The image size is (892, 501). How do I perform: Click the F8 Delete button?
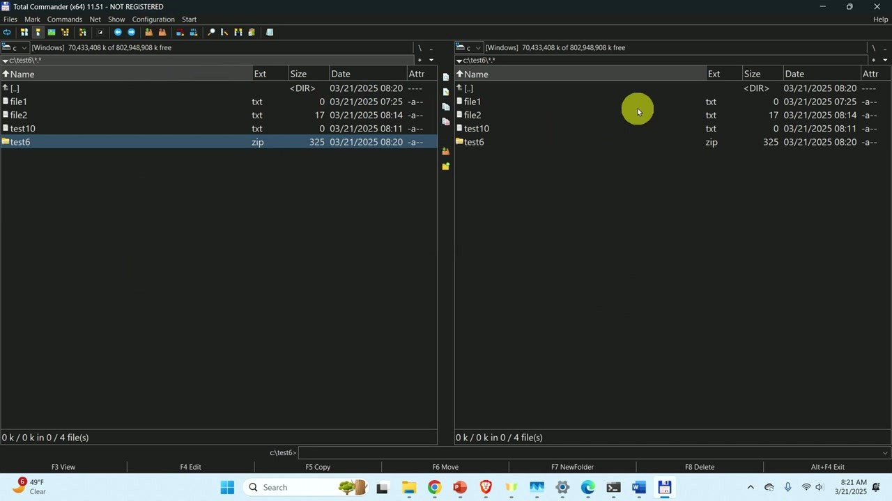[700, 467]
